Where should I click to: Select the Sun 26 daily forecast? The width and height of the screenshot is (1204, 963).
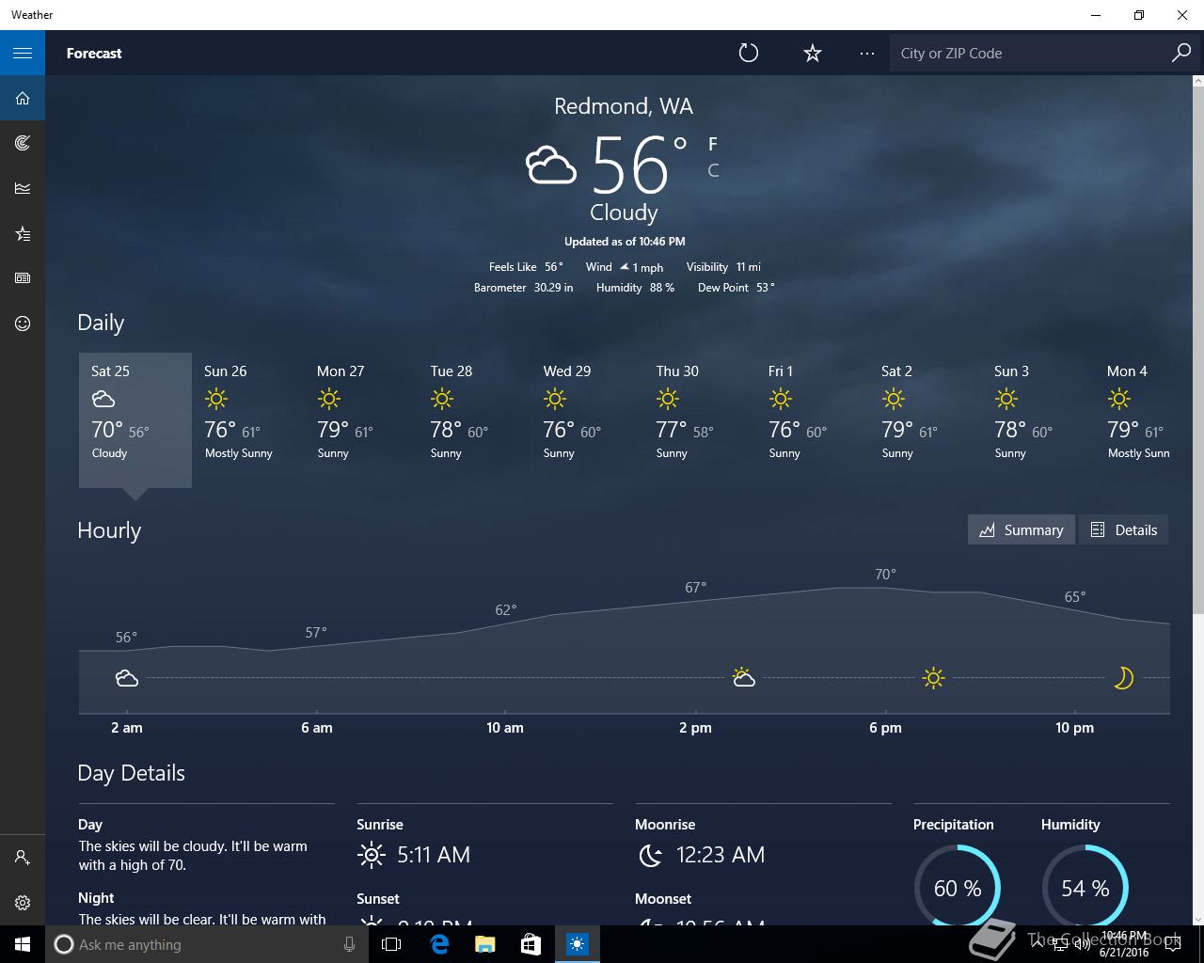248,419
